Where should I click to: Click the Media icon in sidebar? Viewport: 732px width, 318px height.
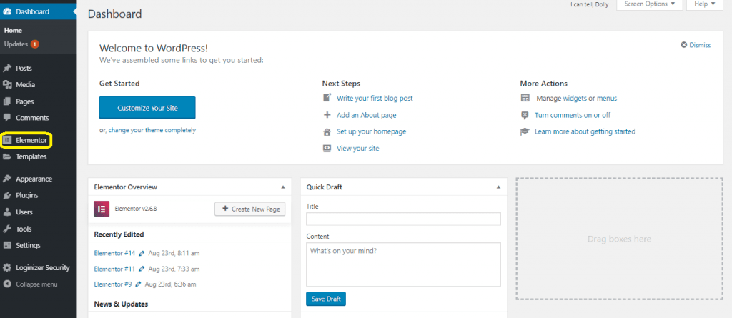7,84
